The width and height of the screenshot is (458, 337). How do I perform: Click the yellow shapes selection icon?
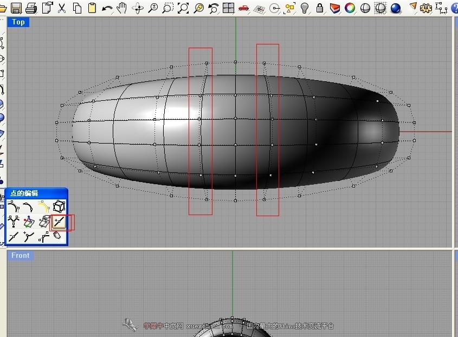[x=289, y=8]
